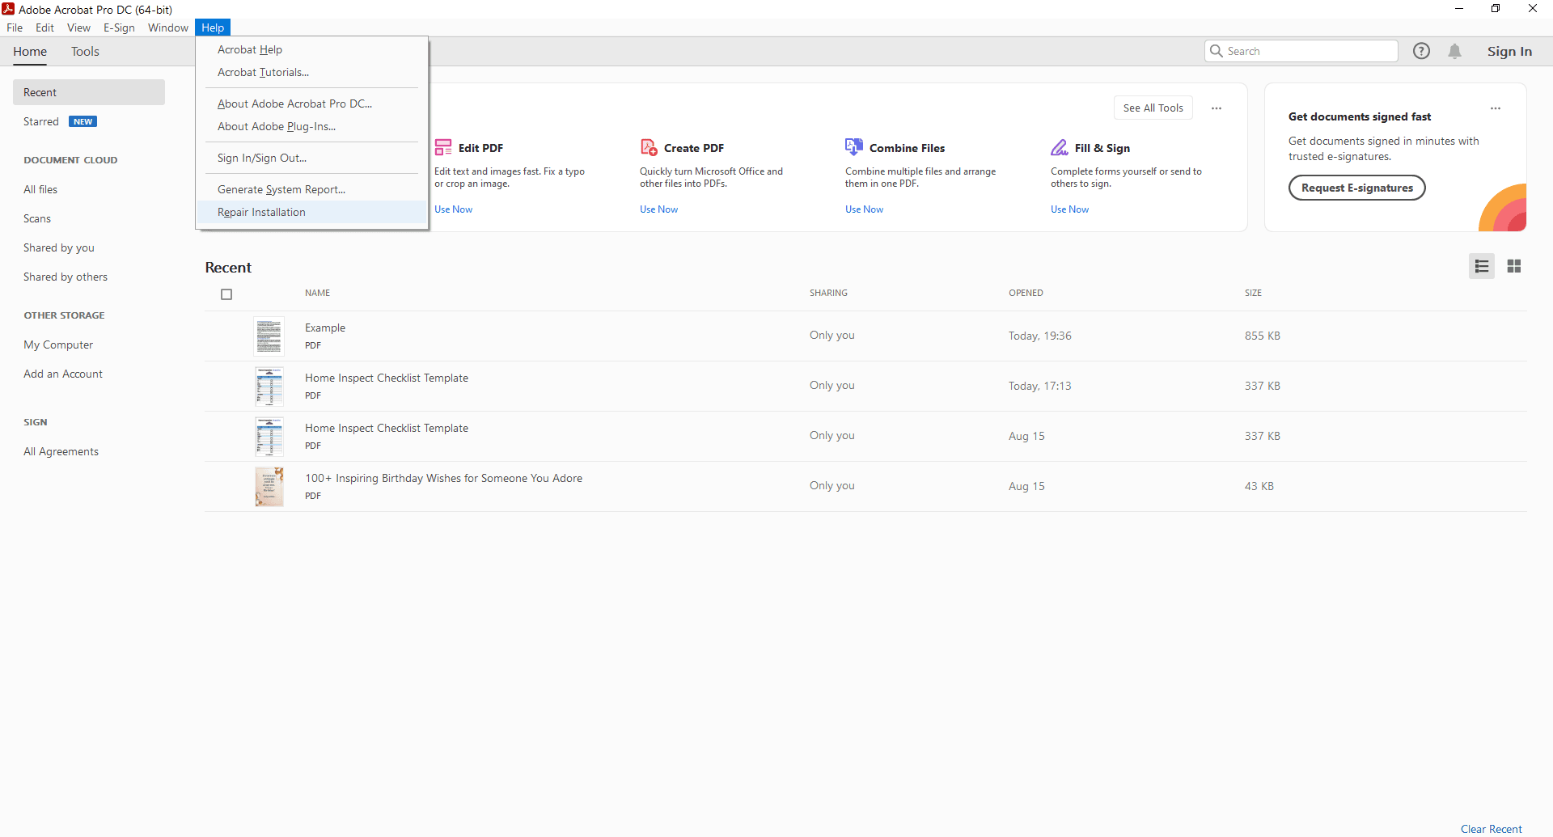Screen dimensions: 1553x837
Task: Open the Example PDF thumbnail
Action: [269, 336]
